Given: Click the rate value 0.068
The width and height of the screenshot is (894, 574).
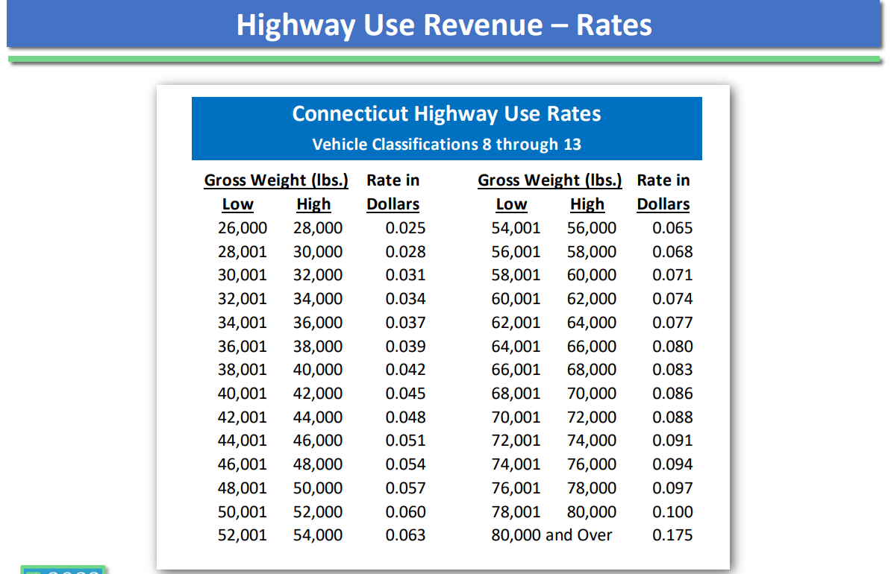Looking at the screenshot, I should (673, 252).
